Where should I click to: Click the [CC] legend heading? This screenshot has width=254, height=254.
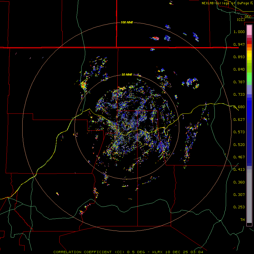pos(241,19)
